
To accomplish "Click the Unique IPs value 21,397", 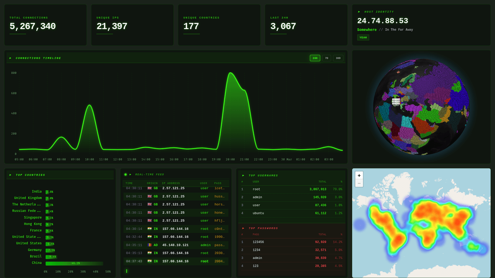I will 112,26.
